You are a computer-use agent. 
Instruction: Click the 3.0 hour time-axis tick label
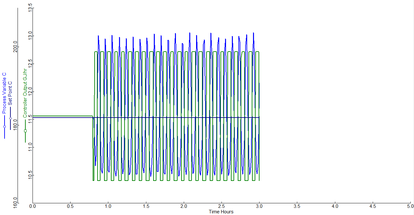[x=260, y=206]
